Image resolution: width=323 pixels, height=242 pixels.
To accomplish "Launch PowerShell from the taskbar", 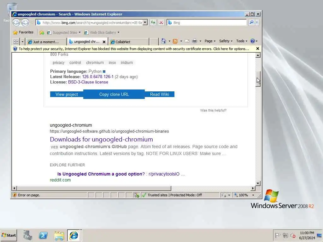I will 43,235.
